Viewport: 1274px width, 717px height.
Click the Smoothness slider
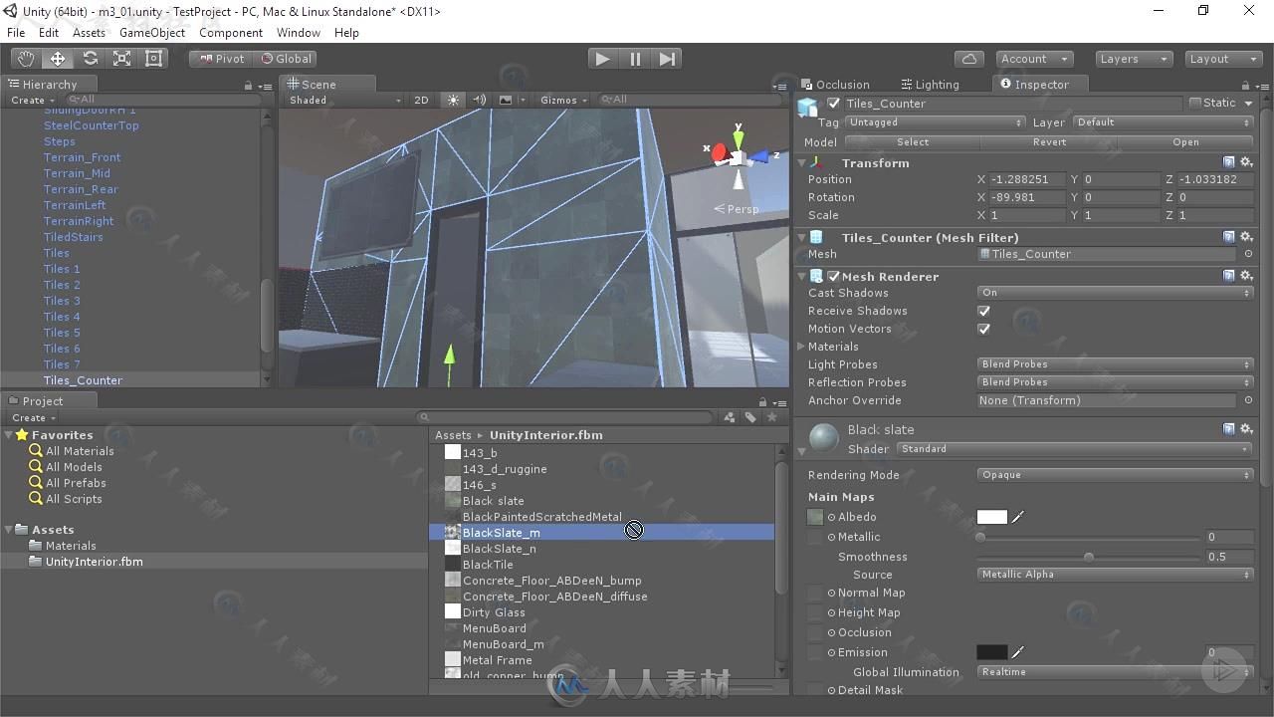click(x=1089, y=557)
